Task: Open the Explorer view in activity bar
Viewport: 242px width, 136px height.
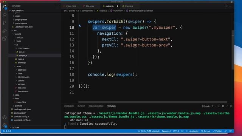Action: point(5,7)
